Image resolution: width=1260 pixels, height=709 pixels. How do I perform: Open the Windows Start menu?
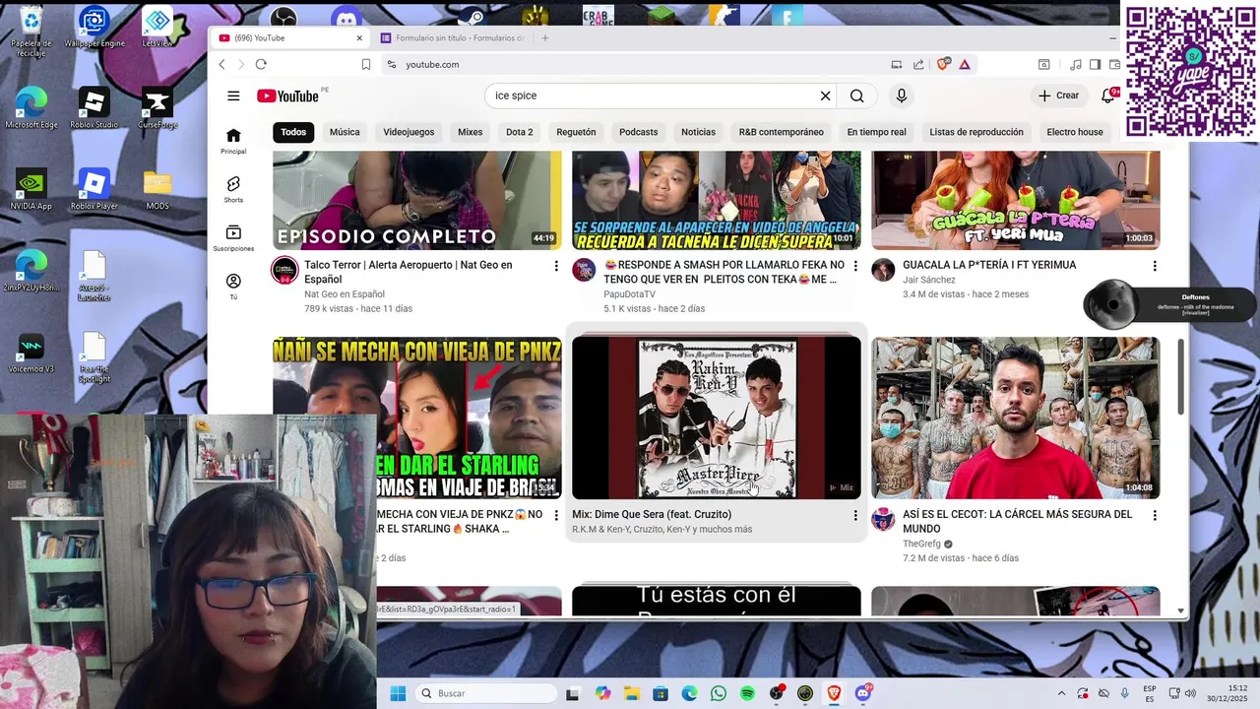coord(398,693)
